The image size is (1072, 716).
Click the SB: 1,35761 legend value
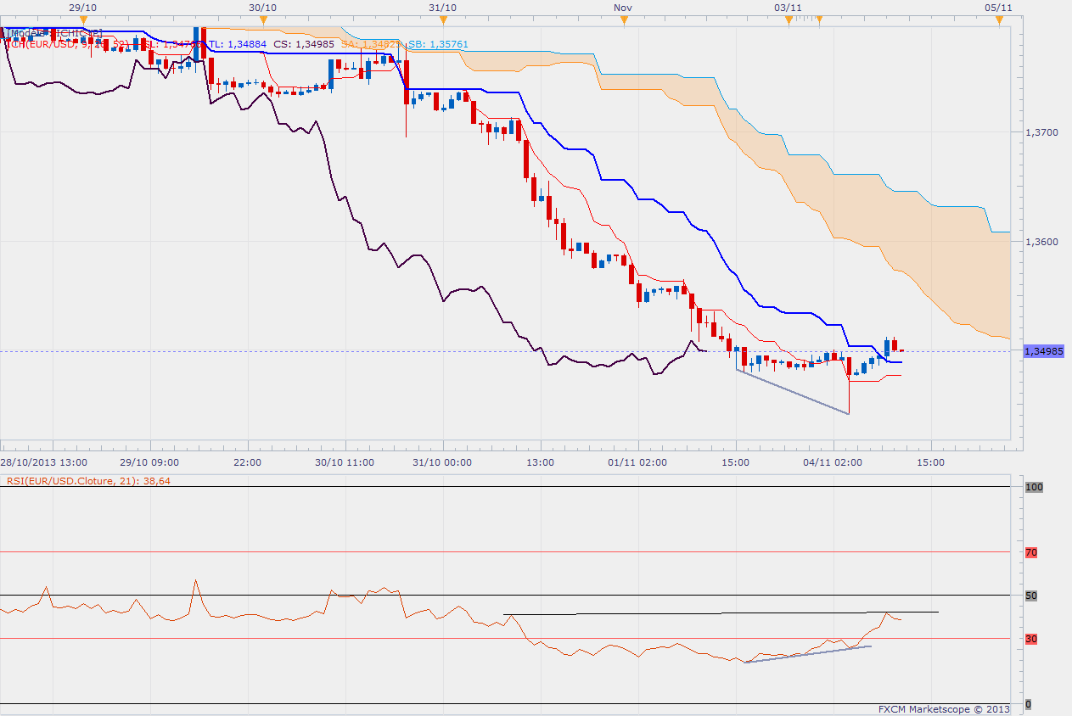coord(438,44)
